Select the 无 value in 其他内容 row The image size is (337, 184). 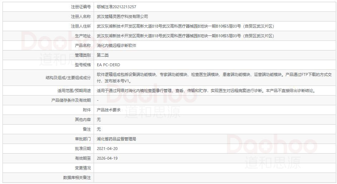[99, 120]
